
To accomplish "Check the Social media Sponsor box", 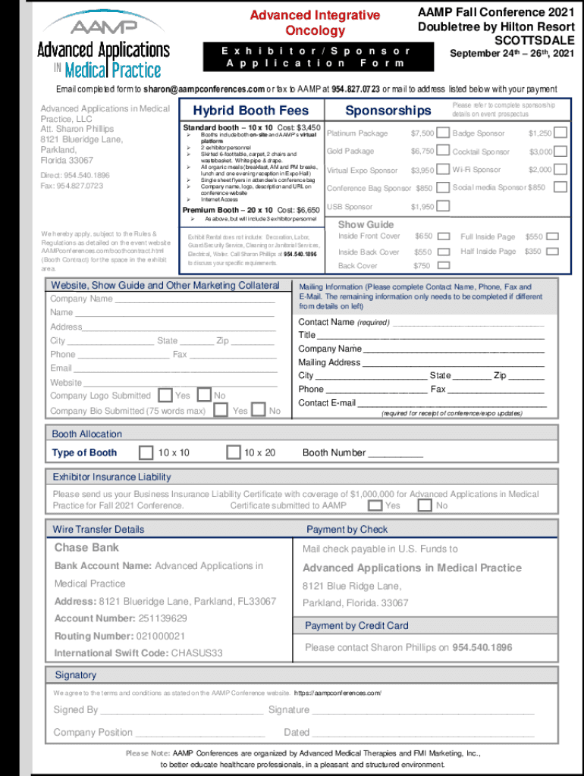I will (x=560, y=187).
